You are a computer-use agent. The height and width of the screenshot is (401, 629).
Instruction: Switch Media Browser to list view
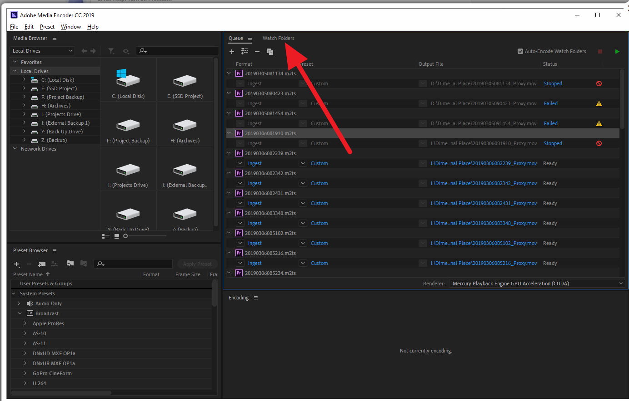[106, 236]
